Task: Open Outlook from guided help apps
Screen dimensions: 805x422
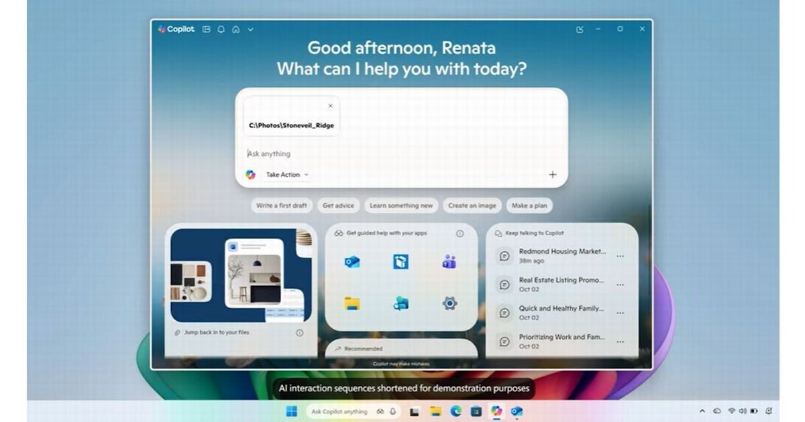Action: (x=352, y=262)
